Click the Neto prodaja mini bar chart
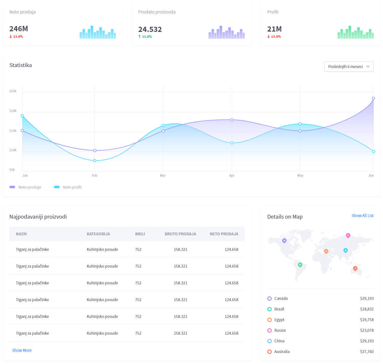 97,33
